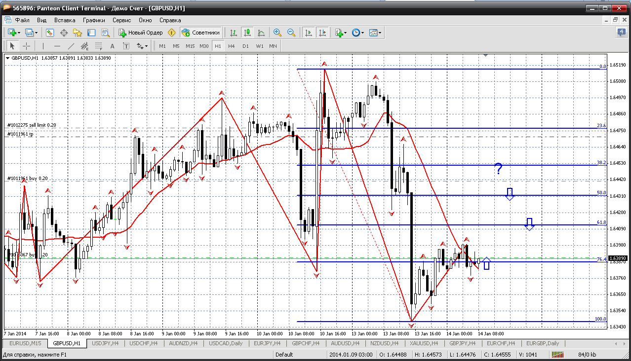Switch to the EURUSD,M15 chart tab
631x361 pixels.
click(x=25, y=343)
